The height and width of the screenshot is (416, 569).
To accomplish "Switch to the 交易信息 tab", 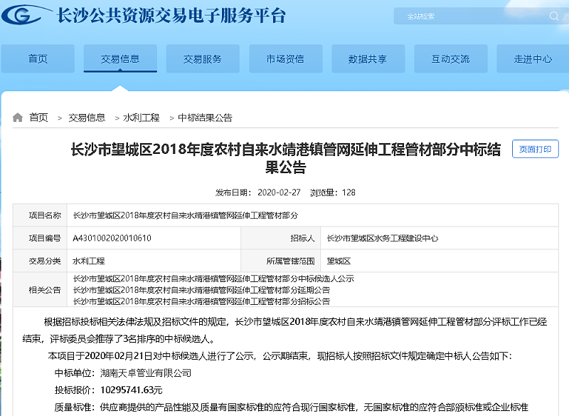I will pyautogui.click(x=120, y=59).
